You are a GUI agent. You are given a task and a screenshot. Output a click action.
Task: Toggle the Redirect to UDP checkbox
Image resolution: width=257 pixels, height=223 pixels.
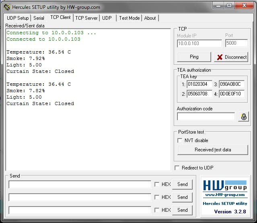[x=177, y=168]
